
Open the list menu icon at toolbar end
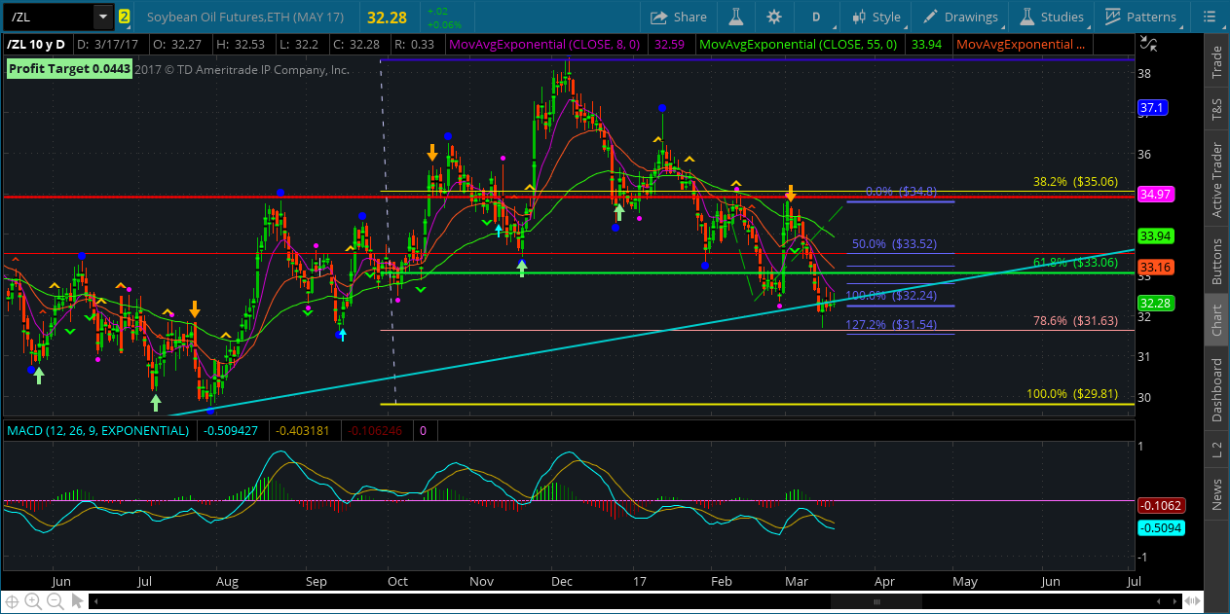[x=1209, y=17]
